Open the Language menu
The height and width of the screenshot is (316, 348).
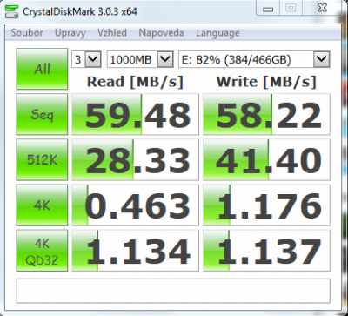217,33
